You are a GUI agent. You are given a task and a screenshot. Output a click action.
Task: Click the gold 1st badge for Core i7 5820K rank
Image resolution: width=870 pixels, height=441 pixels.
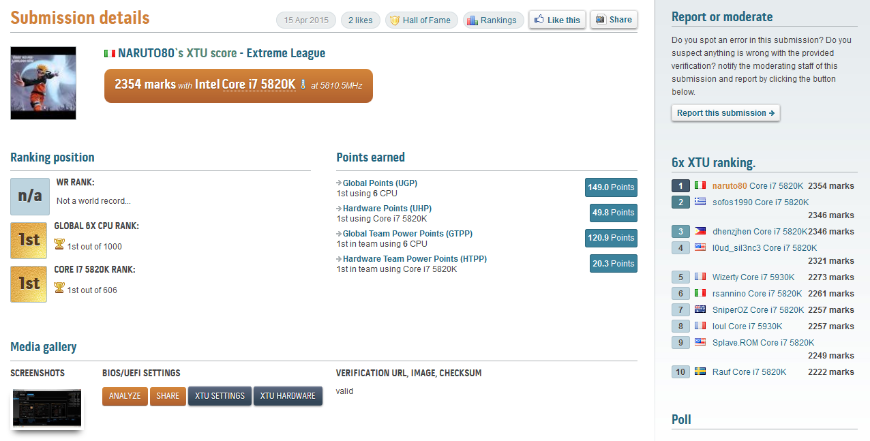click(x=29, y=284)
